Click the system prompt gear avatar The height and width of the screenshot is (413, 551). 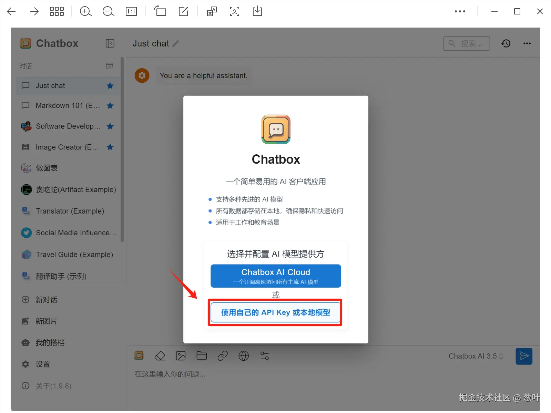tap(142, 75)
